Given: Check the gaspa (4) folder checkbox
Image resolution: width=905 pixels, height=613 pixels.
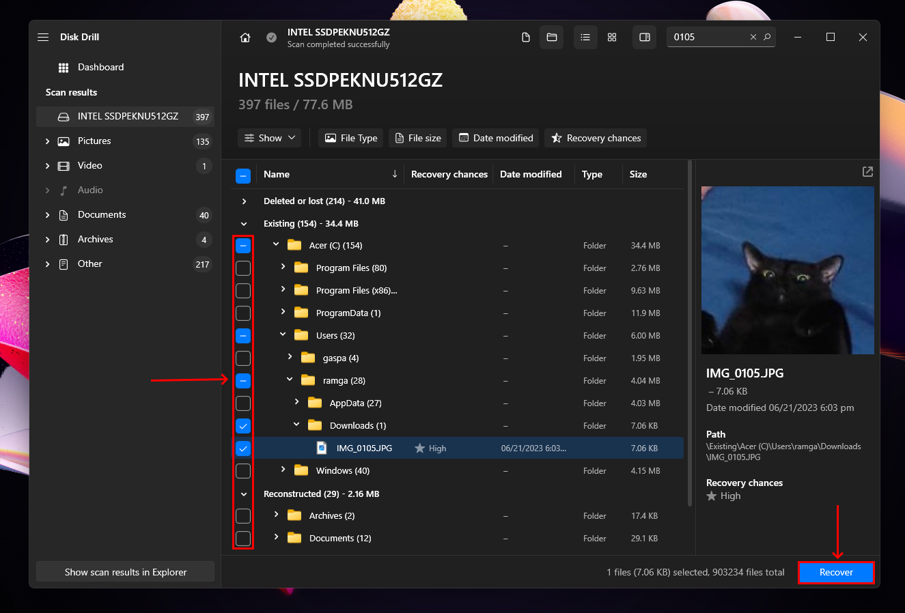Looking at the screenshot, I should pyautogui.click(x=243, y=358).
